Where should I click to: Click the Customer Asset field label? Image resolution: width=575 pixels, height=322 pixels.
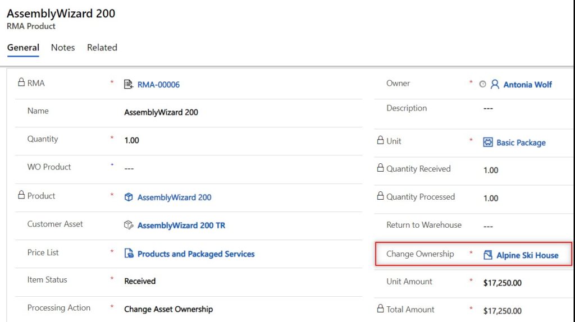click(x=55, y=224)
